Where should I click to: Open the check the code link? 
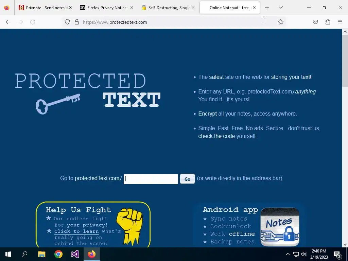(216, 136)
